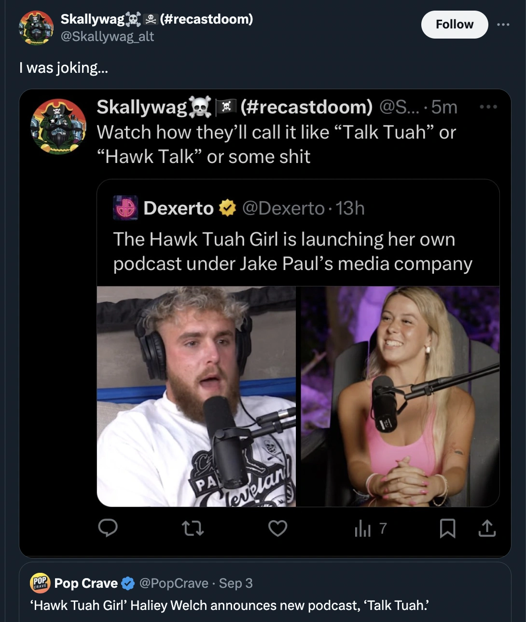Screen dimensions: 526x622
Task: Open the share icon on the tweet
Action: (487, 529)
